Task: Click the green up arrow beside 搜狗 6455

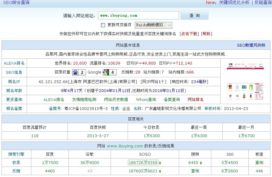Action: click(201, 163)
